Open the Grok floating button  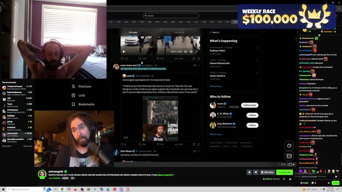(289, 146)
